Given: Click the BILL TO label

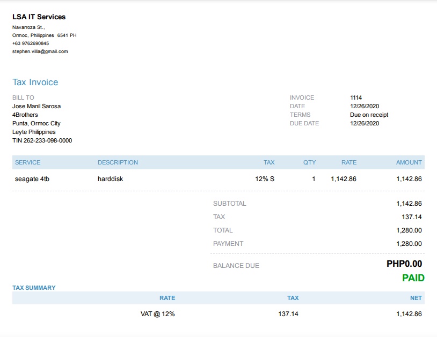Looking at the screenshot, I should 23,98.
